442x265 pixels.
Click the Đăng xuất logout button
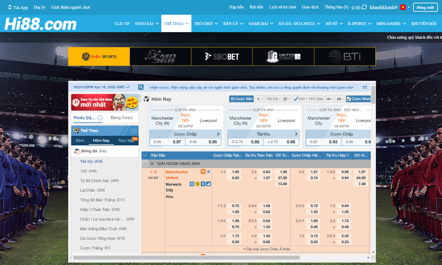(x=425, y=7)
